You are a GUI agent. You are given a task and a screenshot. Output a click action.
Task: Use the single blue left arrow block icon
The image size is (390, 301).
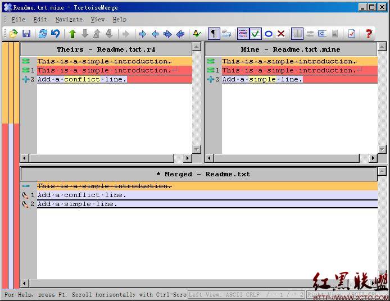point(155,34)
